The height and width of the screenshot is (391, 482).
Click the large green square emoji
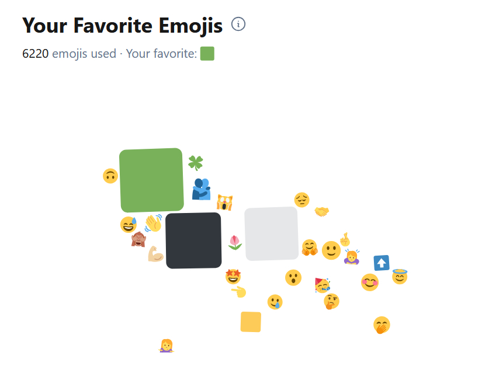tap(151, 180)
